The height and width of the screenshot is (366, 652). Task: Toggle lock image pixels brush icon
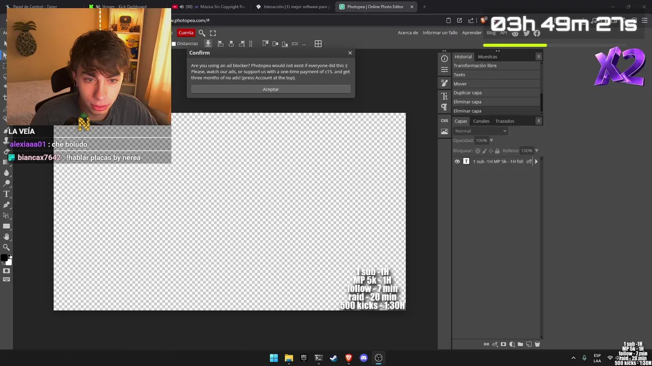(x=484, y=150)
